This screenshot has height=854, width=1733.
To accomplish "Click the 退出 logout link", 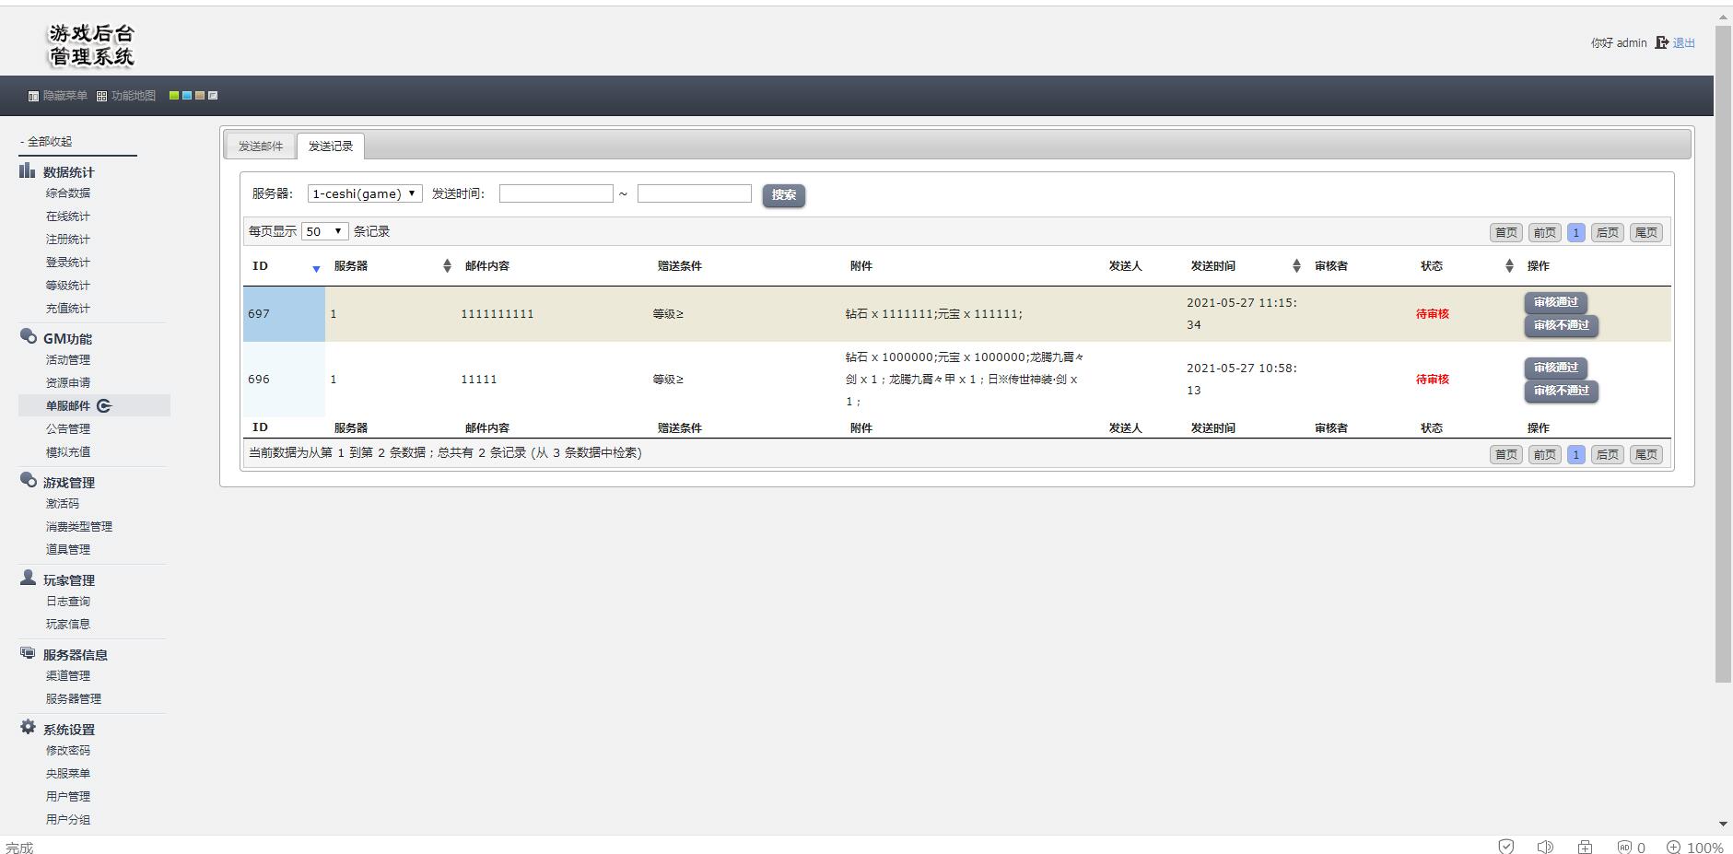I will tap(1683, 43).
